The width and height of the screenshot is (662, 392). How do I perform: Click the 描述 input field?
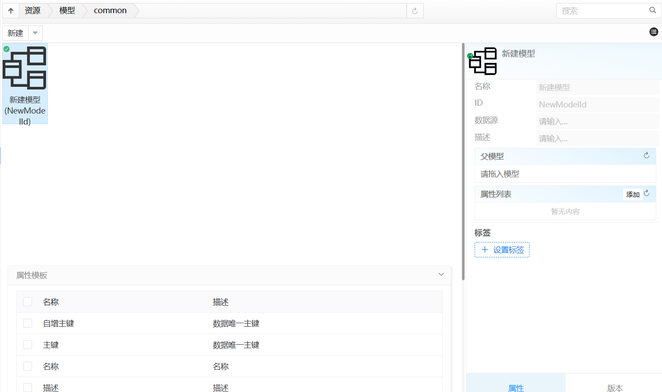click(598, 139)
